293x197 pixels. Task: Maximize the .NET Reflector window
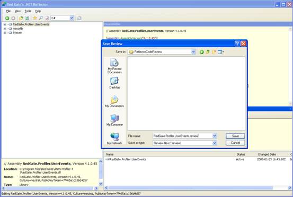283,4
